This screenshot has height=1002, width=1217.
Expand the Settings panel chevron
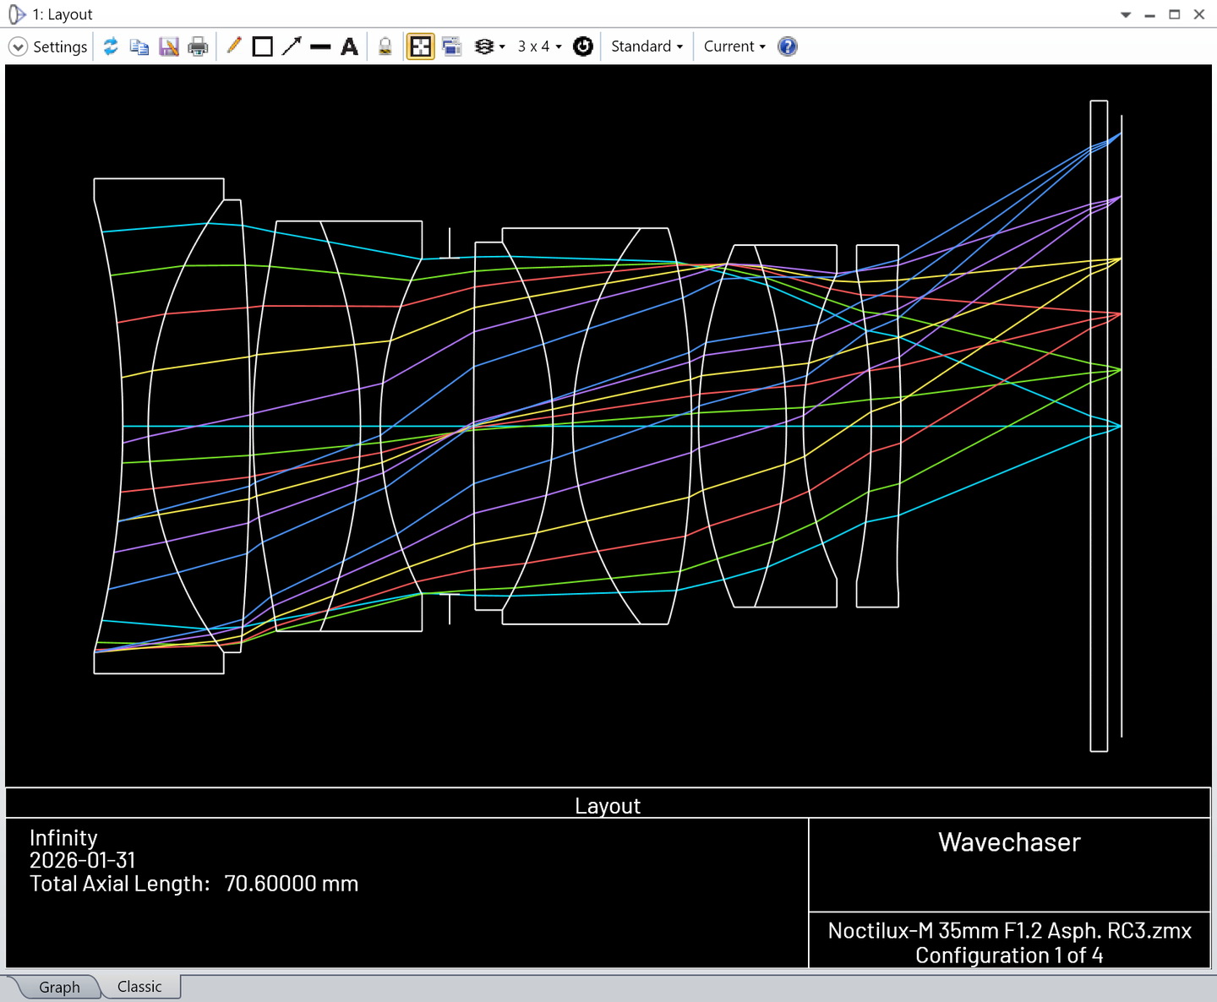point(18,46)
